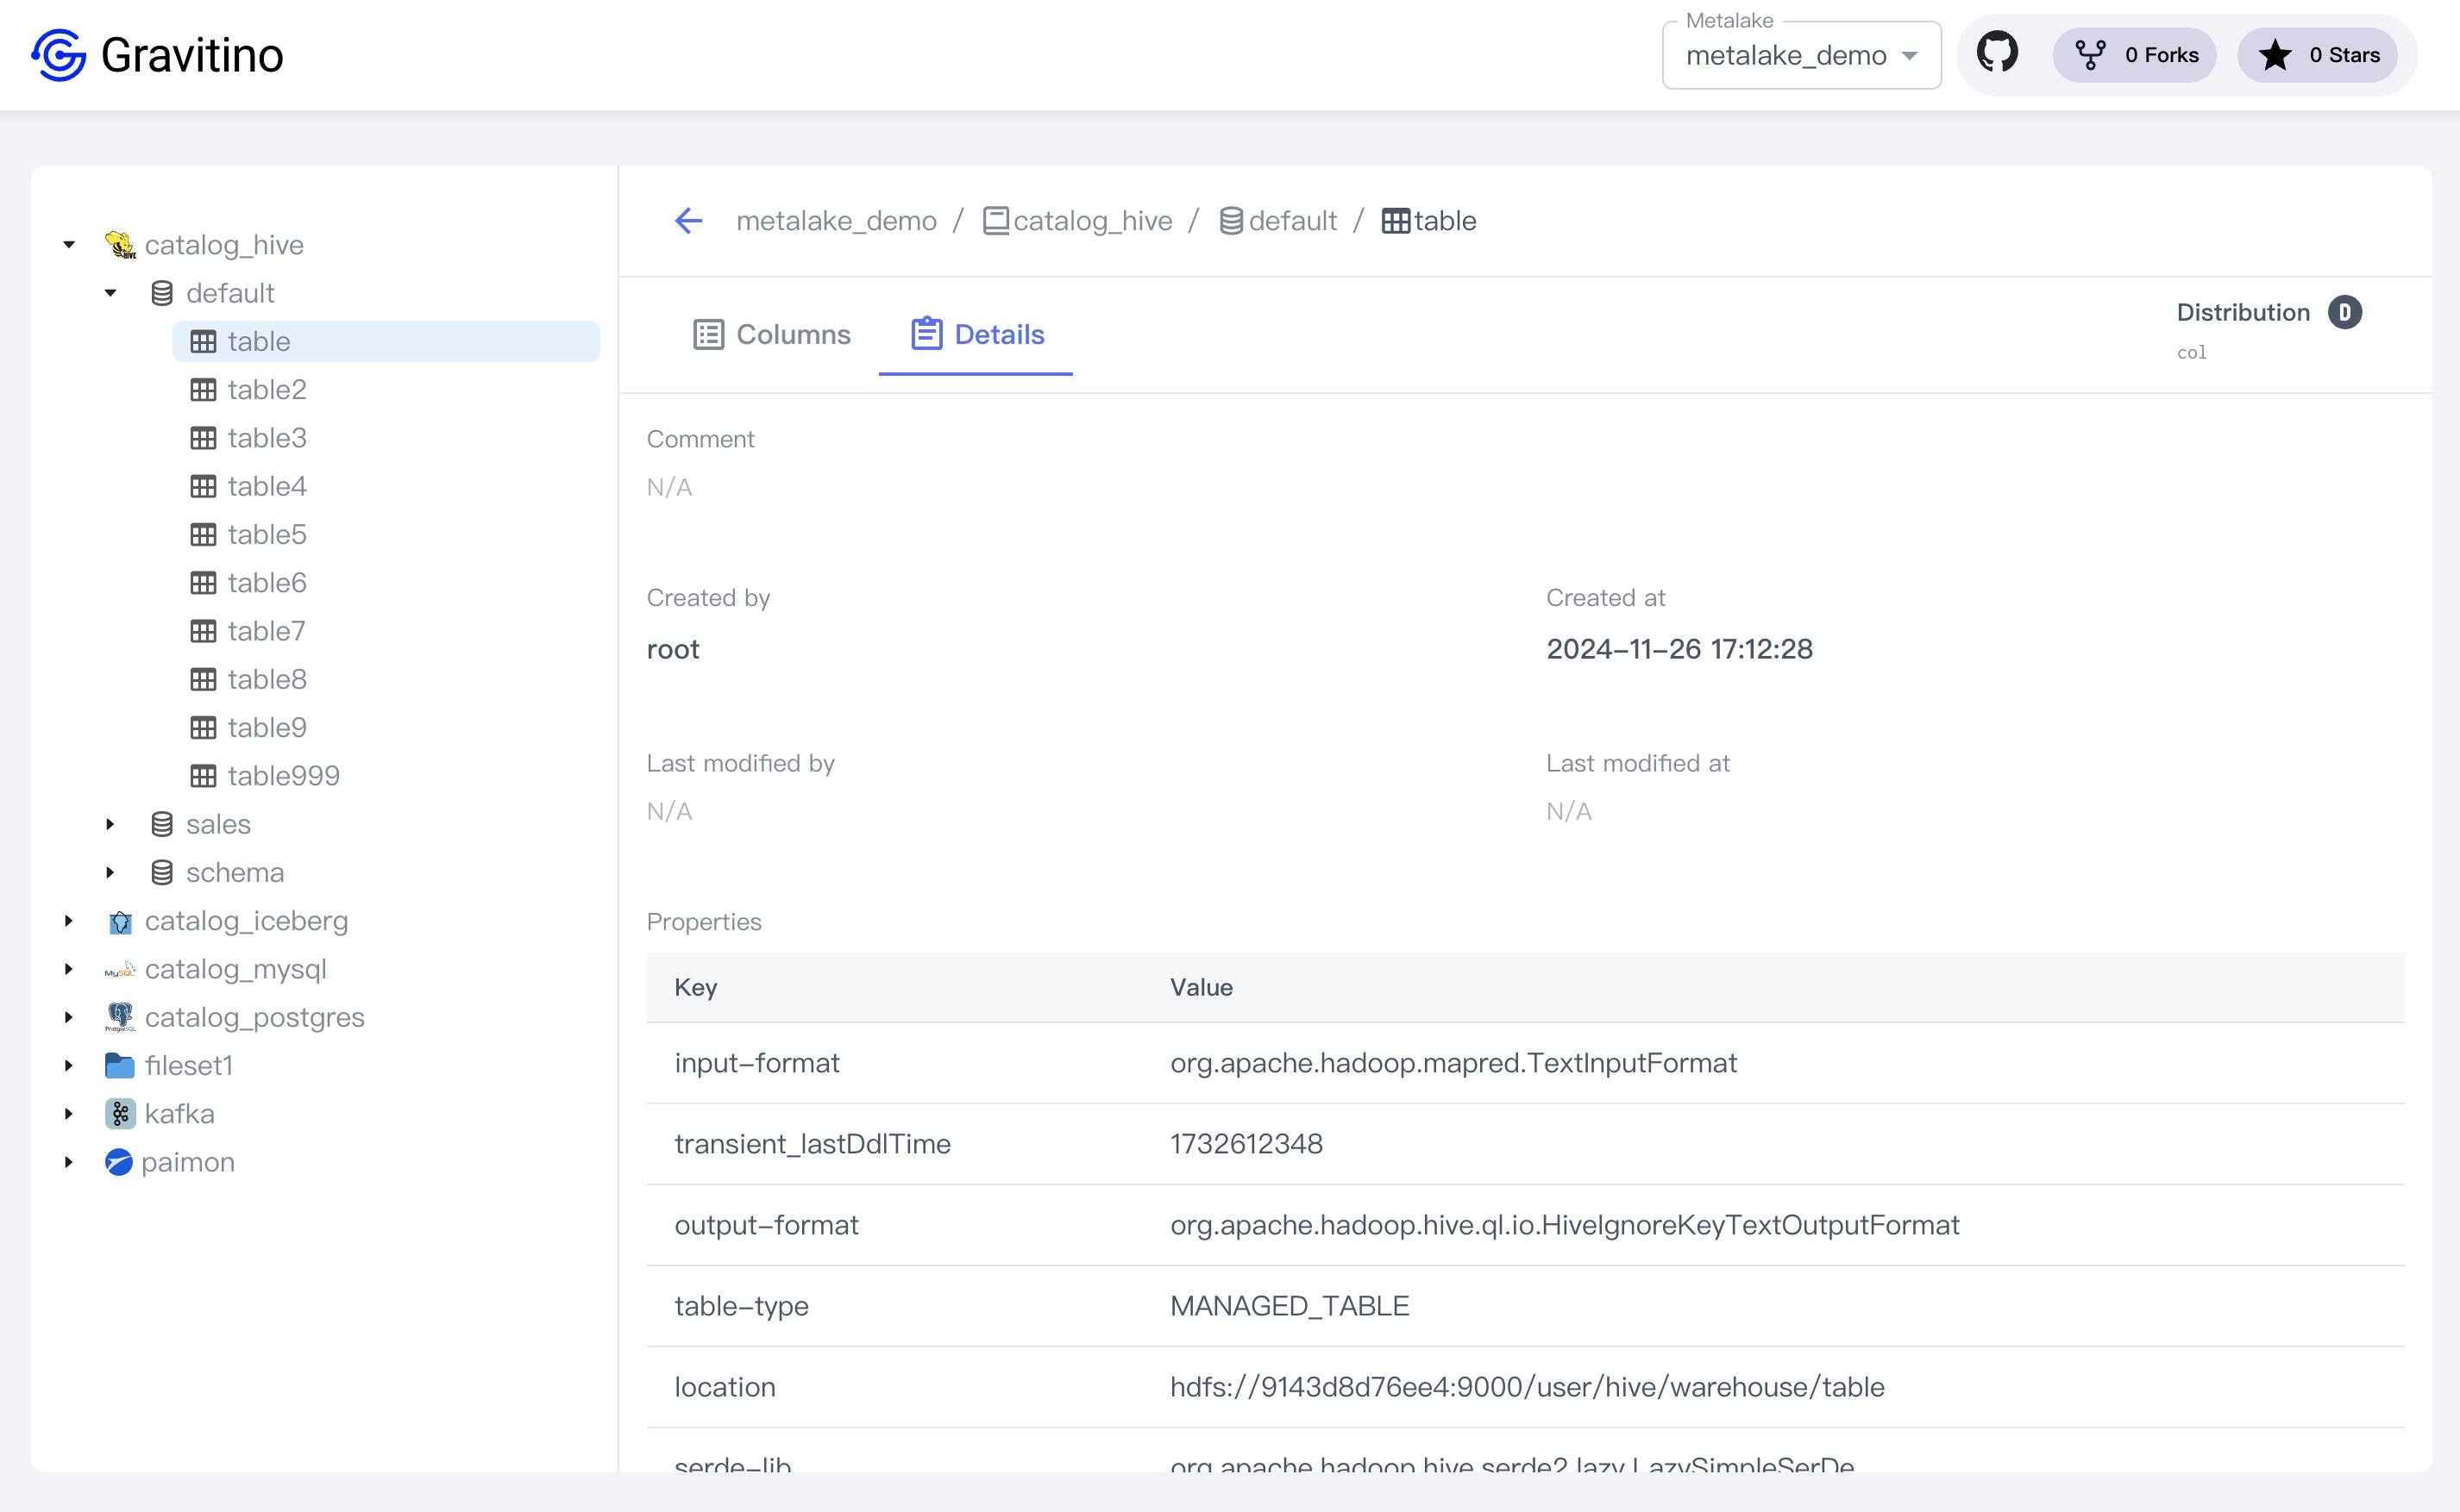Click the Gravitino logo icon
2460x1512 pixels.
(x=59, y=55)
